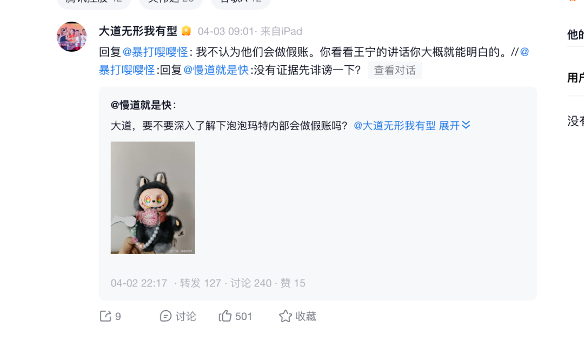Screen dimensions: 584x341
Task: Open the discussion speech bubble icon
Action: pyautogui.click(x=165, y=316)
